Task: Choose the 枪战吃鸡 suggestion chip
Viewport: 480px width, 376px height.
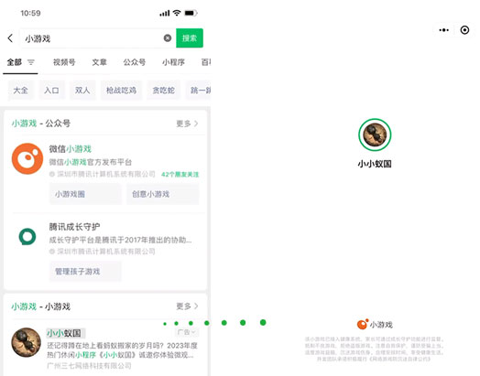Action: (121, 91)
